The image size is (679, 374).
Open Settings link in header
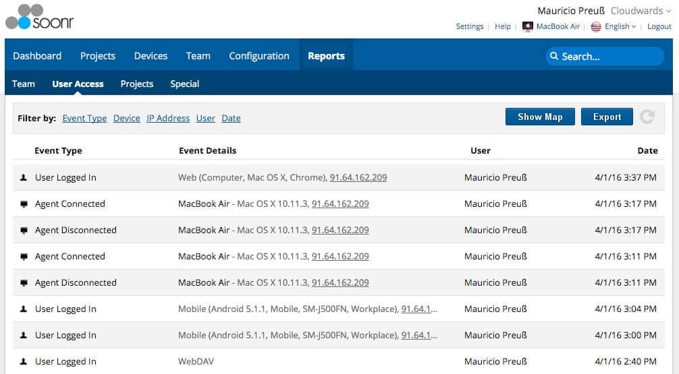(x=469, y=26)
